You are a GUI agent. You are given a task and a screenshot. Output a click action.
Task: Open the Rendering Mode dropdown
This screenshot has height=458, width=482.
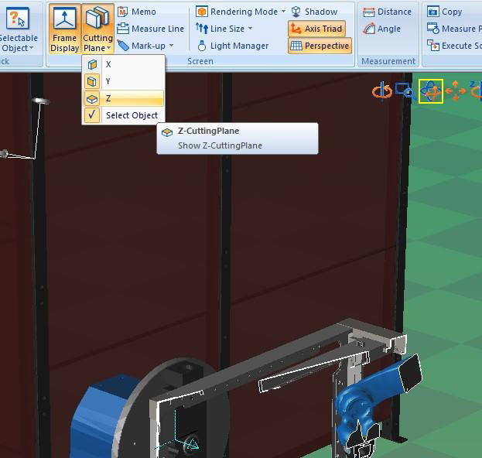pyautogui.click(x=240, y=12)
